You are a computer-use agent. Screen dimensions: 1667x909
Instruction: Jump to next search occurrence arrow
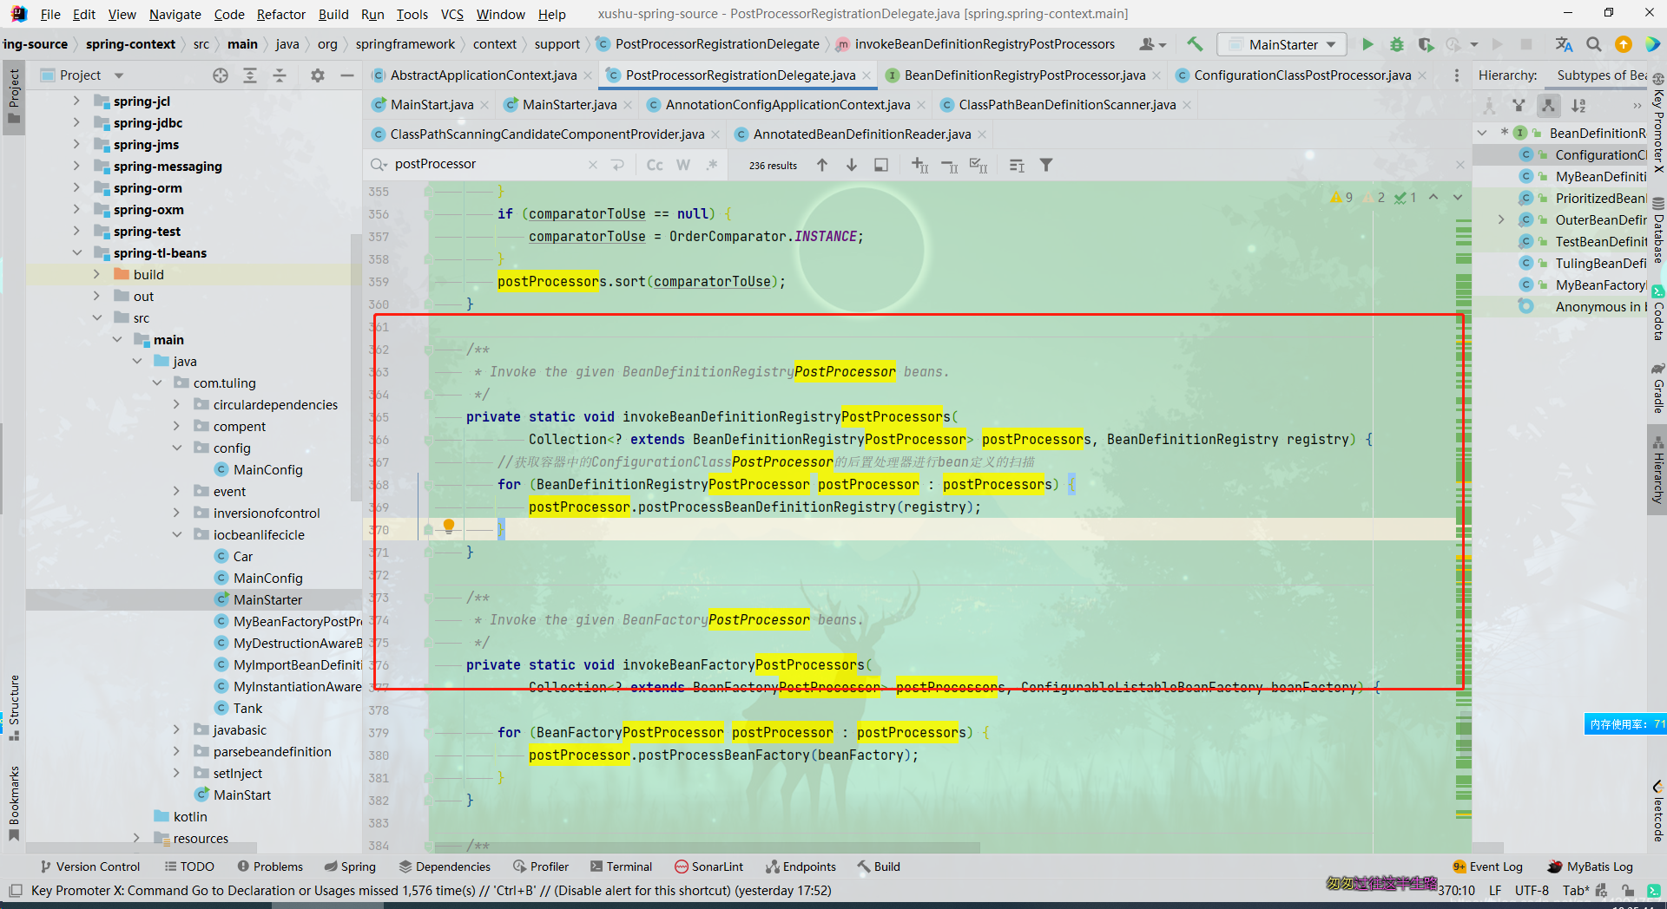[852, 165]
